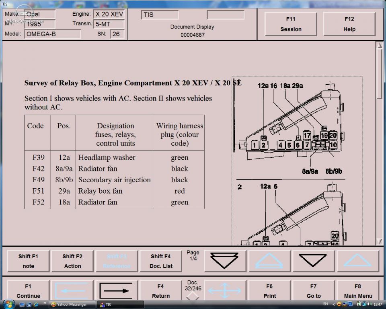Show hidden system tray icons
Image resolution: width=386 pixels, height=309 pixels.
(x=334, y=304)
